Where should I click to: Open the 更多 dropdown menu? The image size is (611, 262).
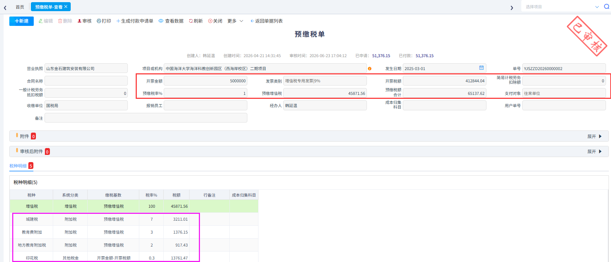click(235, 21)
